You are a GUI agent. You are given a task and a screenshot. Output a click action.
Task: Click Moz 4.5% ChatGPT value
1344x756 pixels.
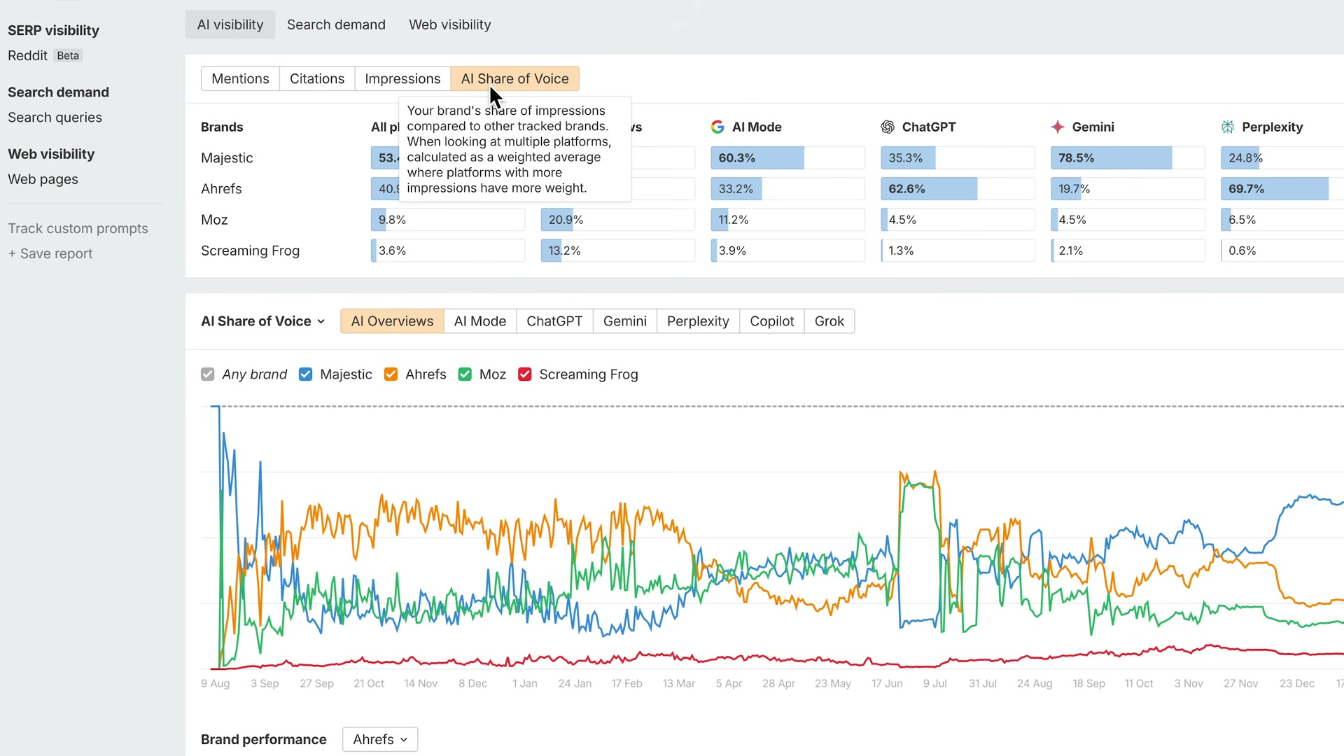pos(902,220)
